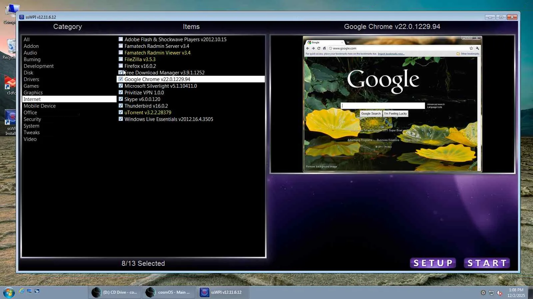This screenshot has height=299, width=533.
Task: Check the FileZilla v3.5.3 checkbox
Action: click(x=121, y=59)
